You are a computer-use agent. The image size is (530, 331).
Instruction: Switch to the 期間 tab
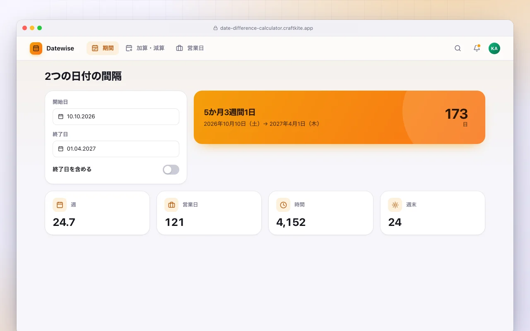(103, 48)
